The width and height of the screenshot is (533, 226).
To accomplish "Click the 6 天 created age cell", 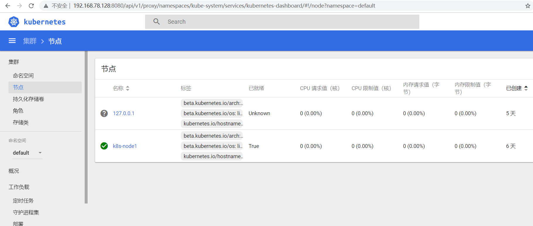I will click(511, 146).
